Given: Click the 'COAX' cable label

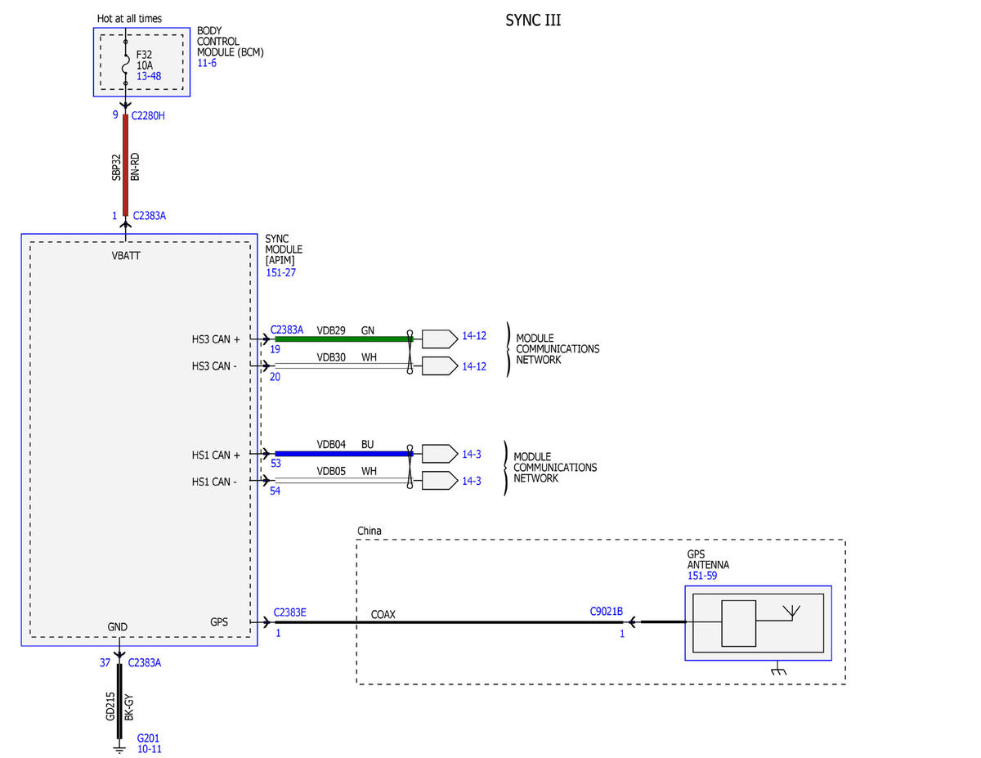Looking at the screenshot, I should pyautogui.click(x=383, y=614).
